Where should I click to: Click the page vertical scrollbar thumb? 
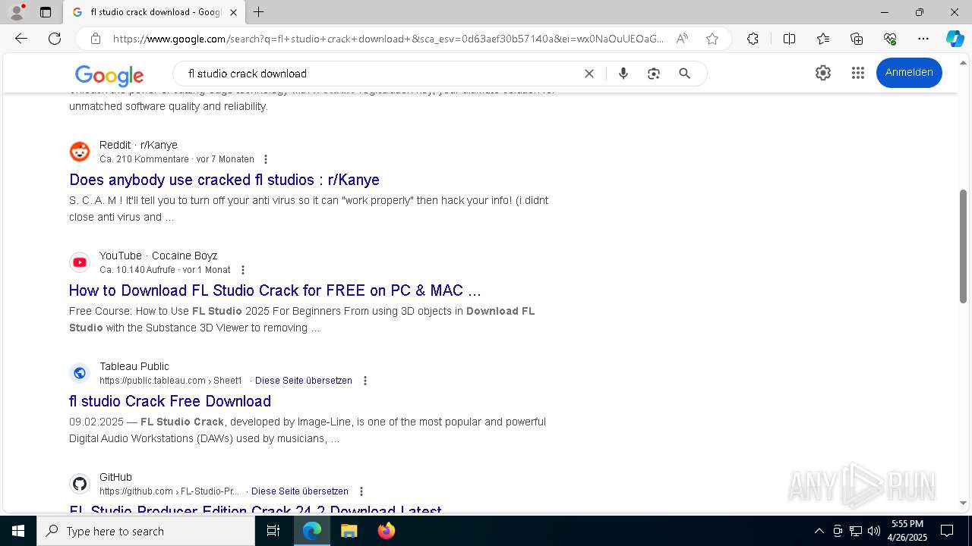click(964, 246)
